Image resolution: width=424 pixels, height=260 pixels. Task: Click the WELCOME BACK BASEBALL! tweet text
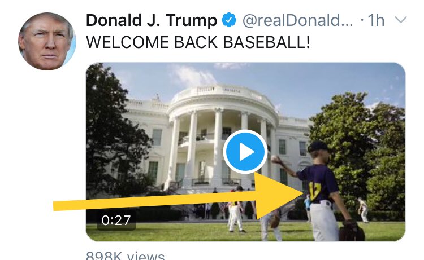(198, 42)
